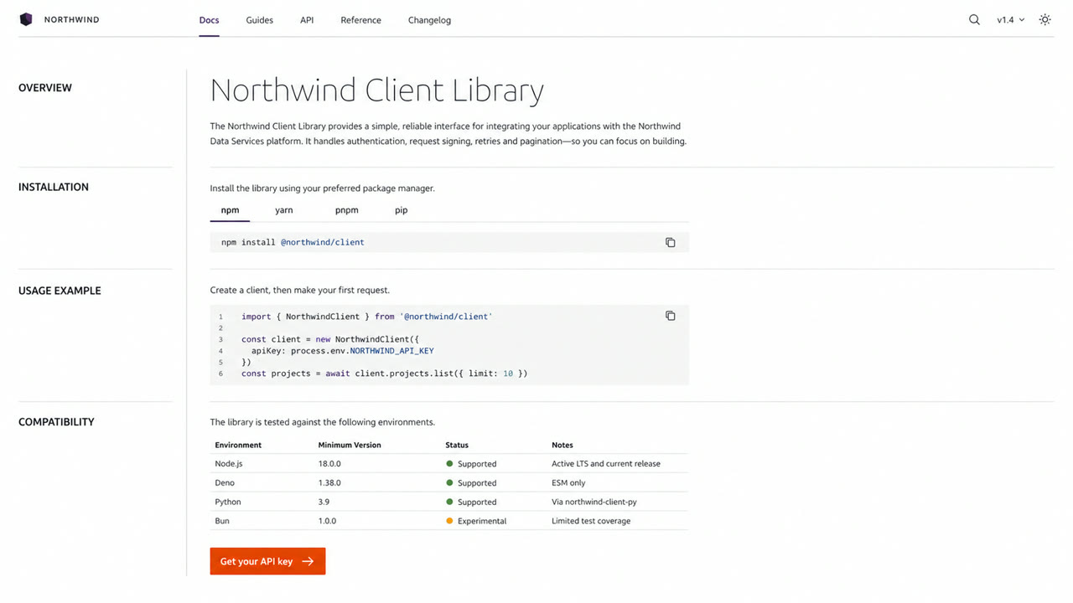
Task: Click the Deno environment cell
Action: [225, 482]
